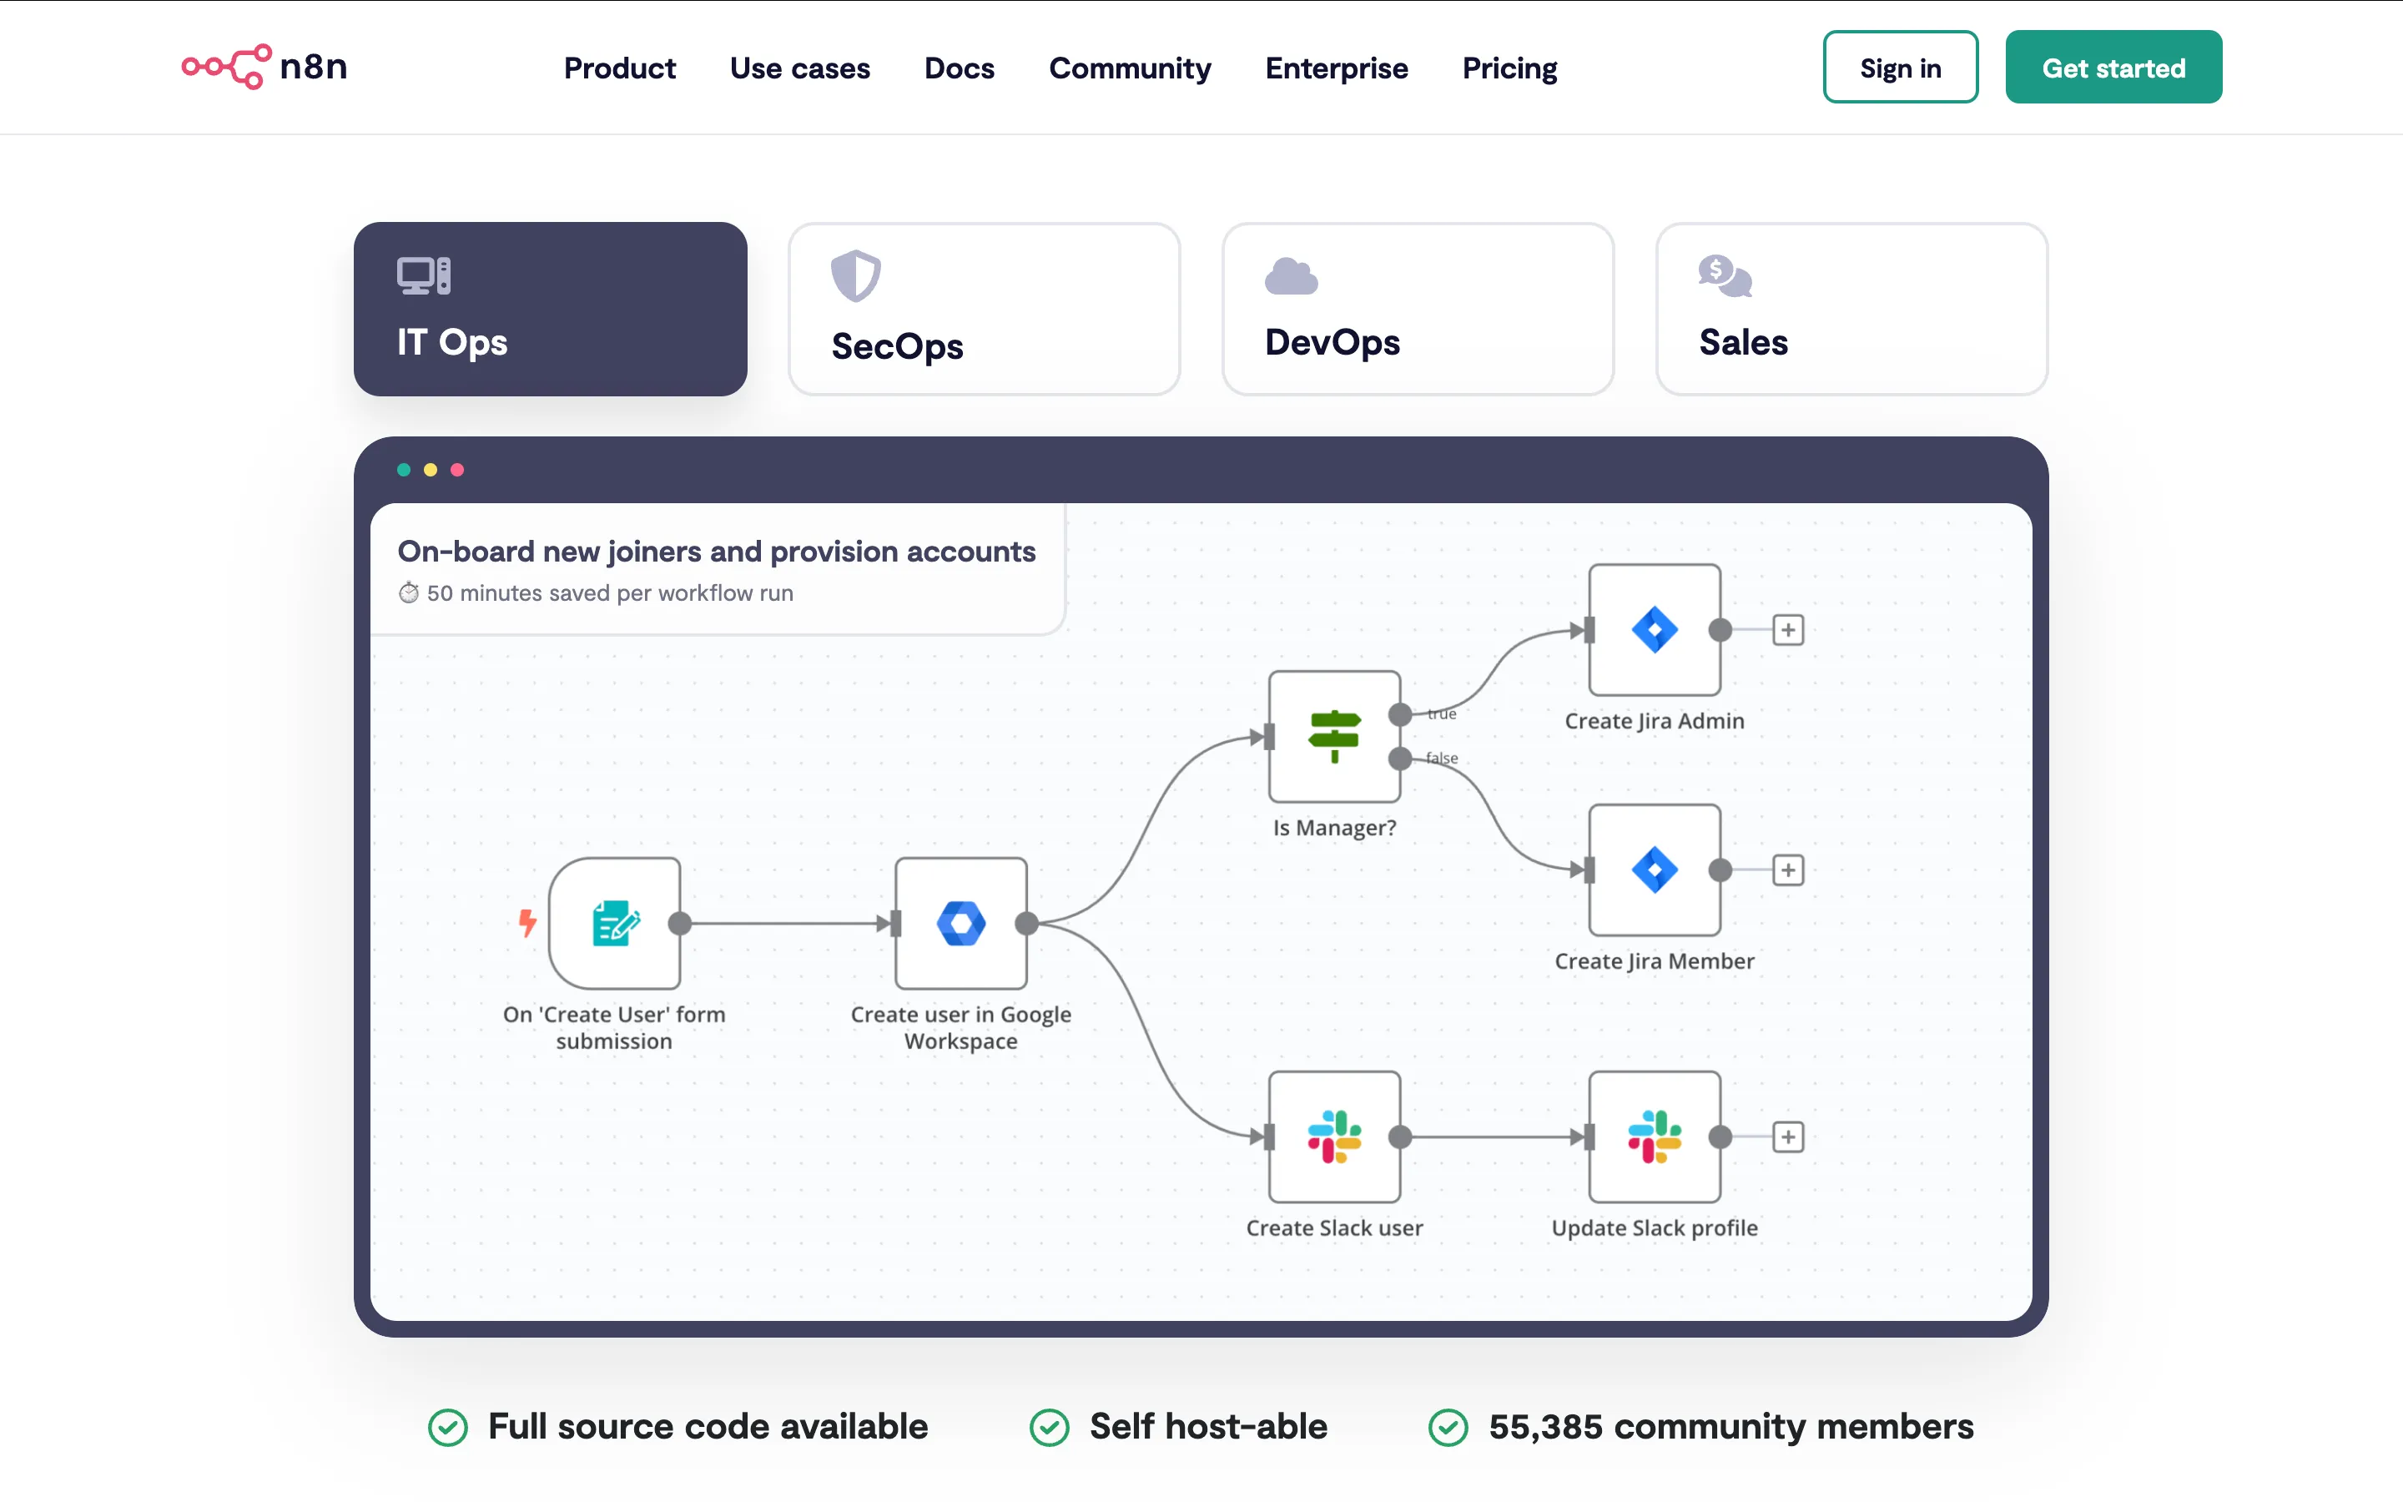The height and width of the screenshot is (1502, 2403).
Task: Go to the Enterprise page
Action: coord(1337,68)
